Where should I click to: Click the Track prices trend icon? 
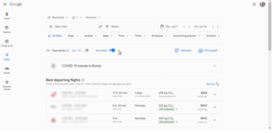48,50
